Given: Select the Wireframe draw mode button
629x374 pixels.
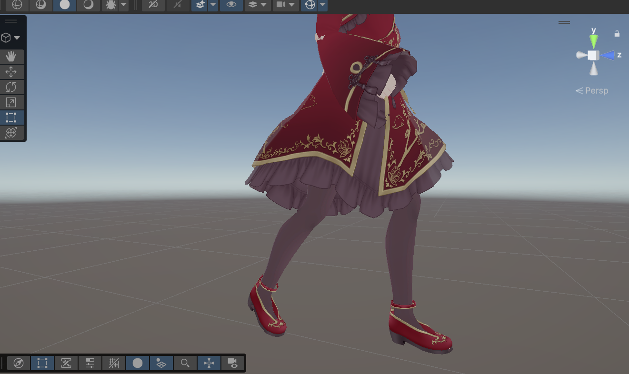Looking at the screenshot, I should (17, 5).
